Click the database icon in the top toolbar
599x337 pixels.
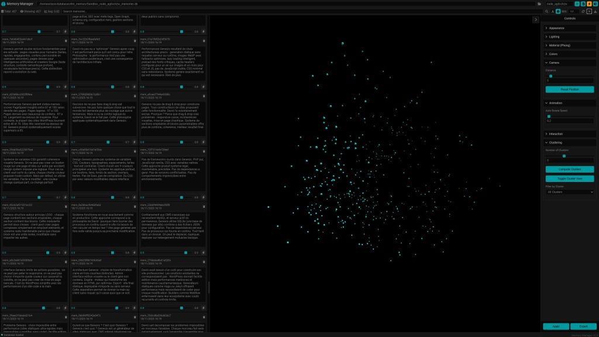pos(583,4)
